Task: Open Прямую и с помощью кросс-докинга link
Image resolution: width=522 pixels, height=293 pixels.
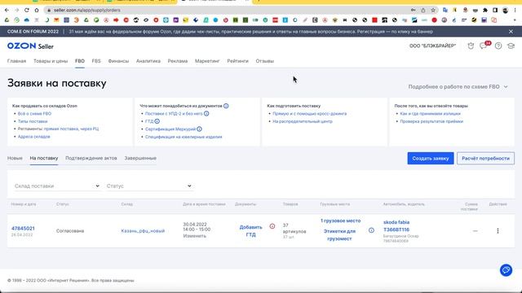Action: pyautogui.click(x=310, y=114)
